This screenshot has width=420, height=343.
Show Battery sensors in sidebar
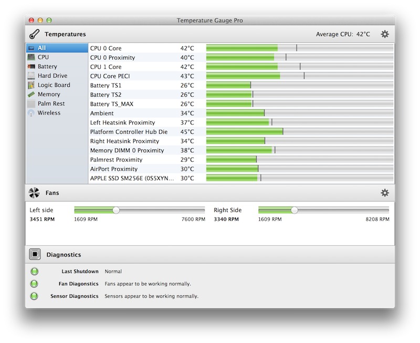pos(47,67)
